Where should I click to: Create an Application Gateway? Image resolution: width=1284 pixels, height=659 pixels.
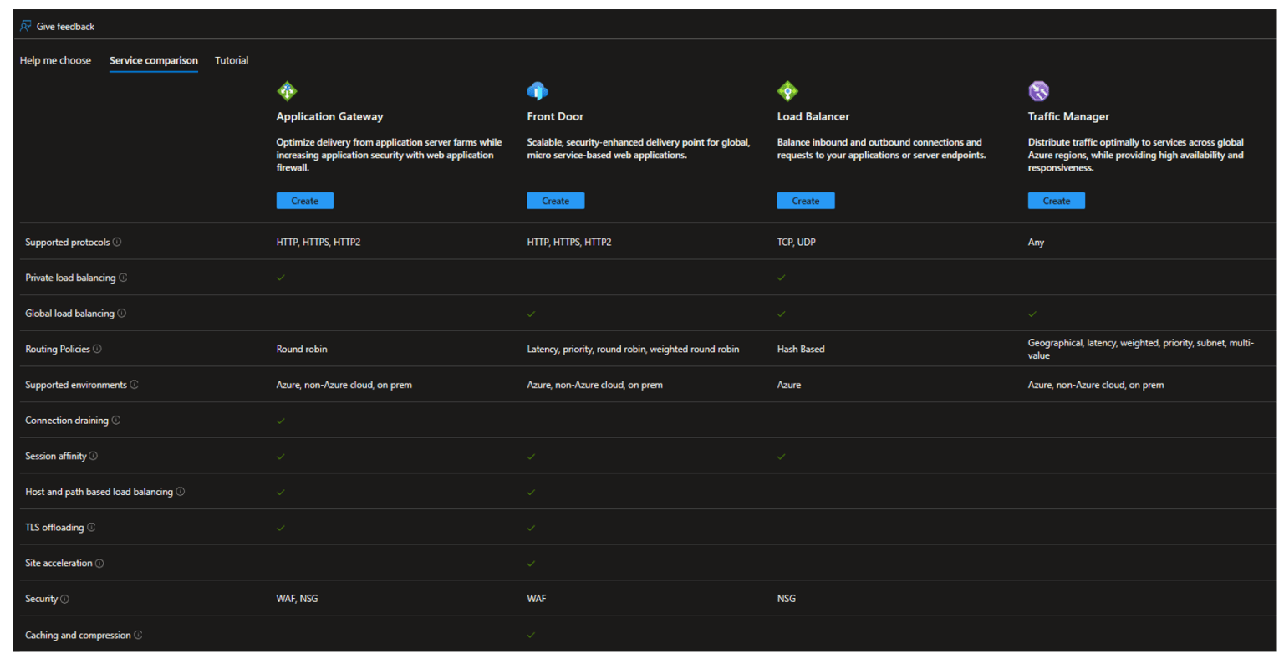[304, 200]
